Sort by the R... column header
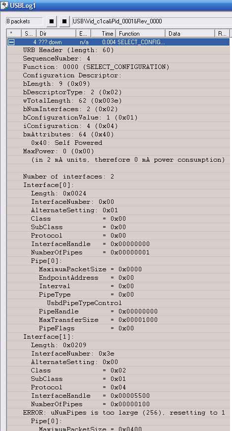 point(222,34)
